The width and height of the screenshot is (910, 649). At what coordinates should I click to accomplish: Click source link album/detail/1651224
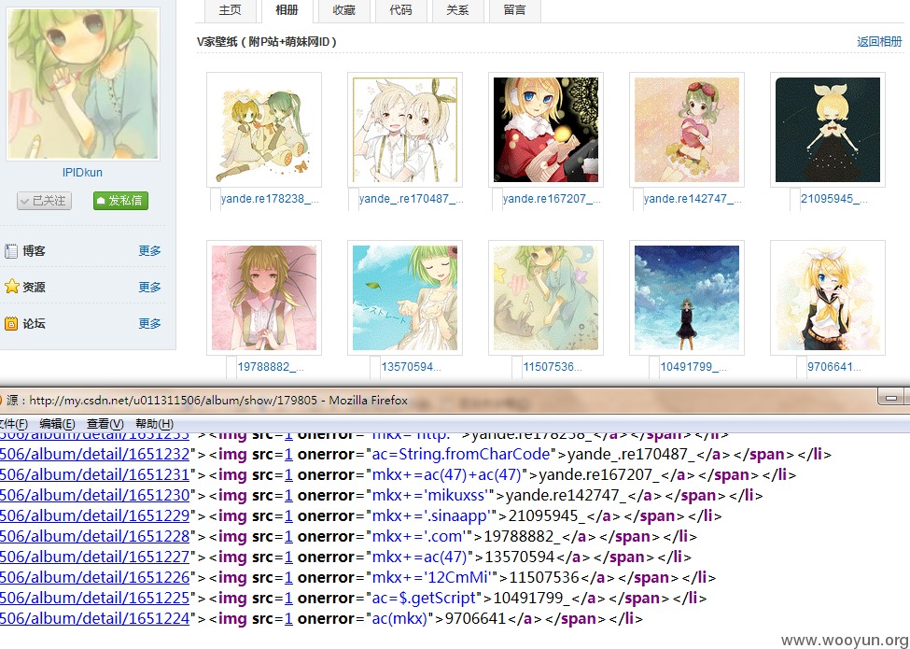click(x=94, y=619)
